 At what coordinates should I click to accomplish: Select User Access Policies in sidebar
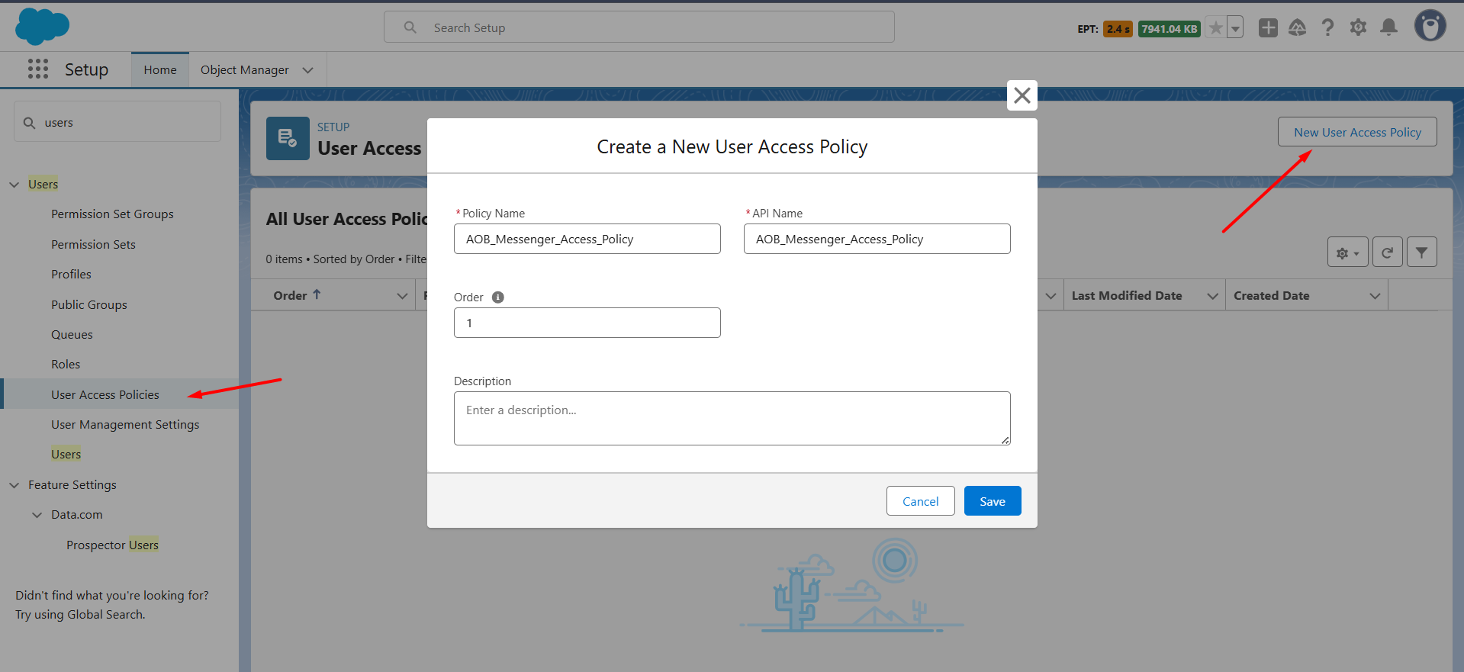105,394
